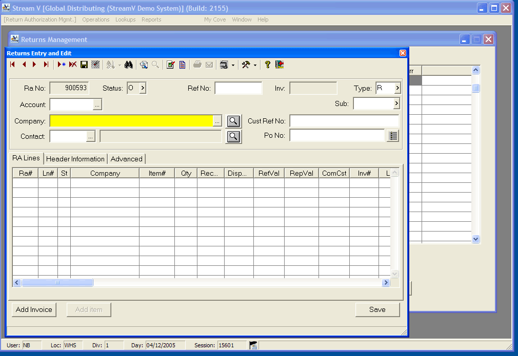Expand the Sub selector arrow
This screenshot has width=518, height=356.
click(396, 103)
